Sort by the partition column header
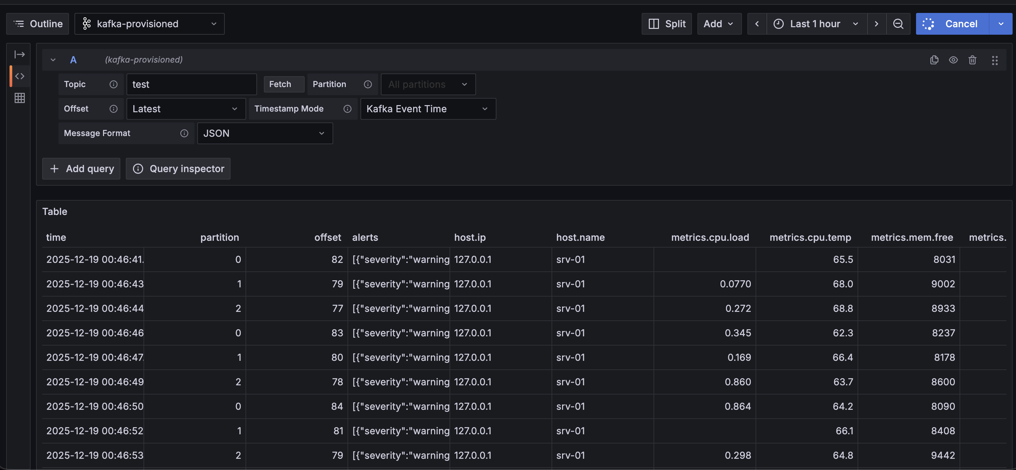Viewport: 1016px width, 470px height. pos(220,237)
